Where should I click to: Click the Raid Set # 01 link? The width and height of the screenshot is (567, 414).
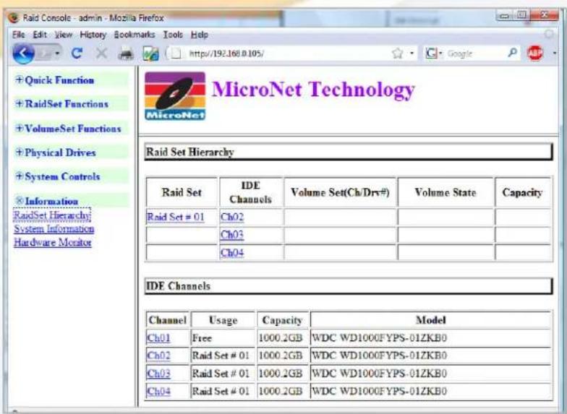point(176,217)
